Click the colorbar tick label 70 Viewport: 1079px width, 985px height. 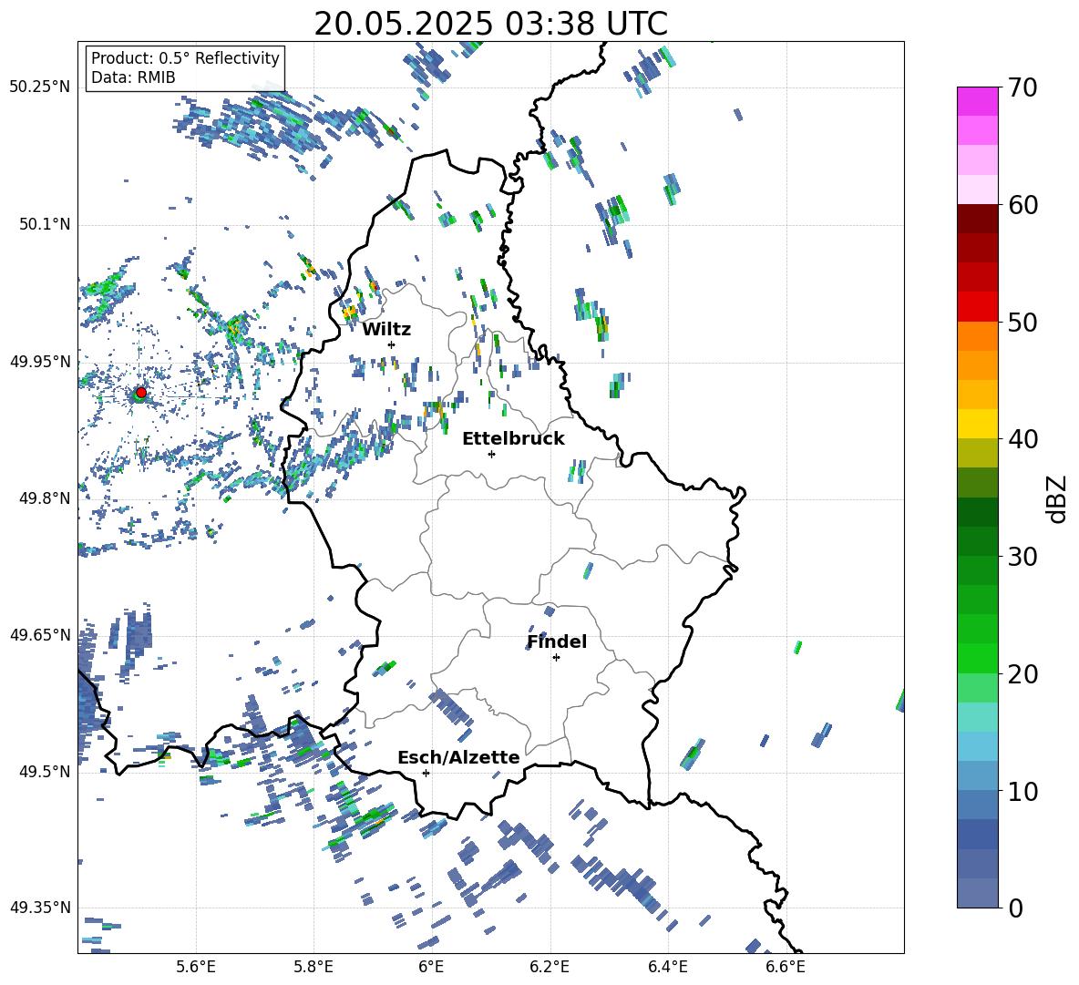(1022, 88)
